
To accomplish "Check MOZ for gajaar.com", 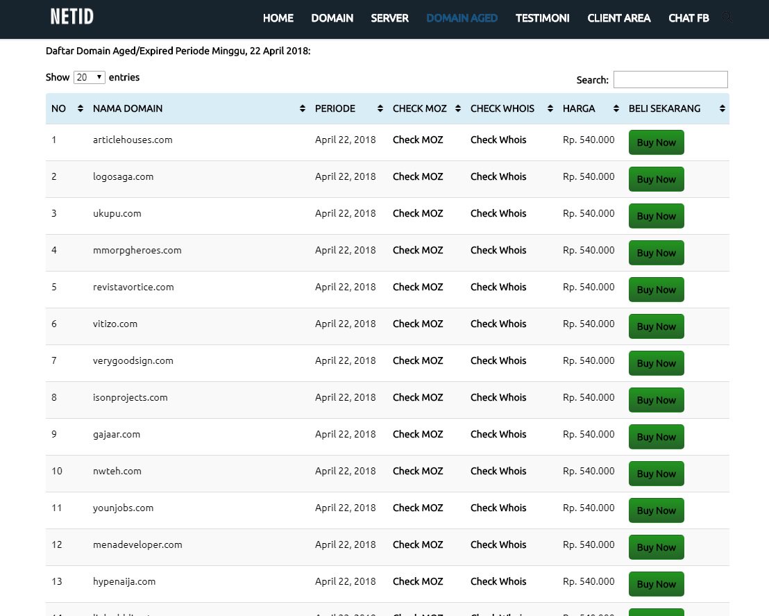I will pyautogui.click(x=418, y=434).
